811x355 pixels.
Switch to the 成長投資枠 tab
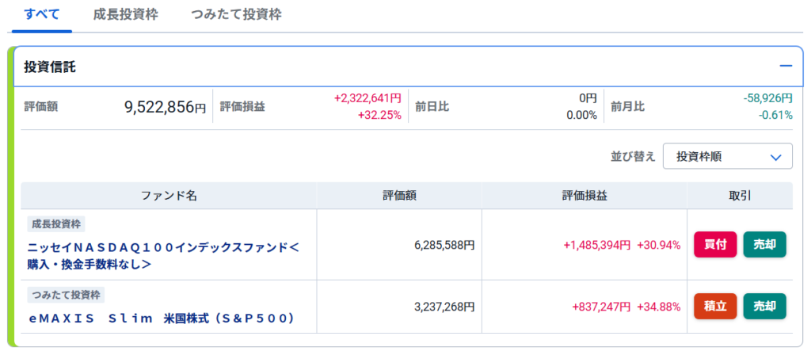click(126, 14)
